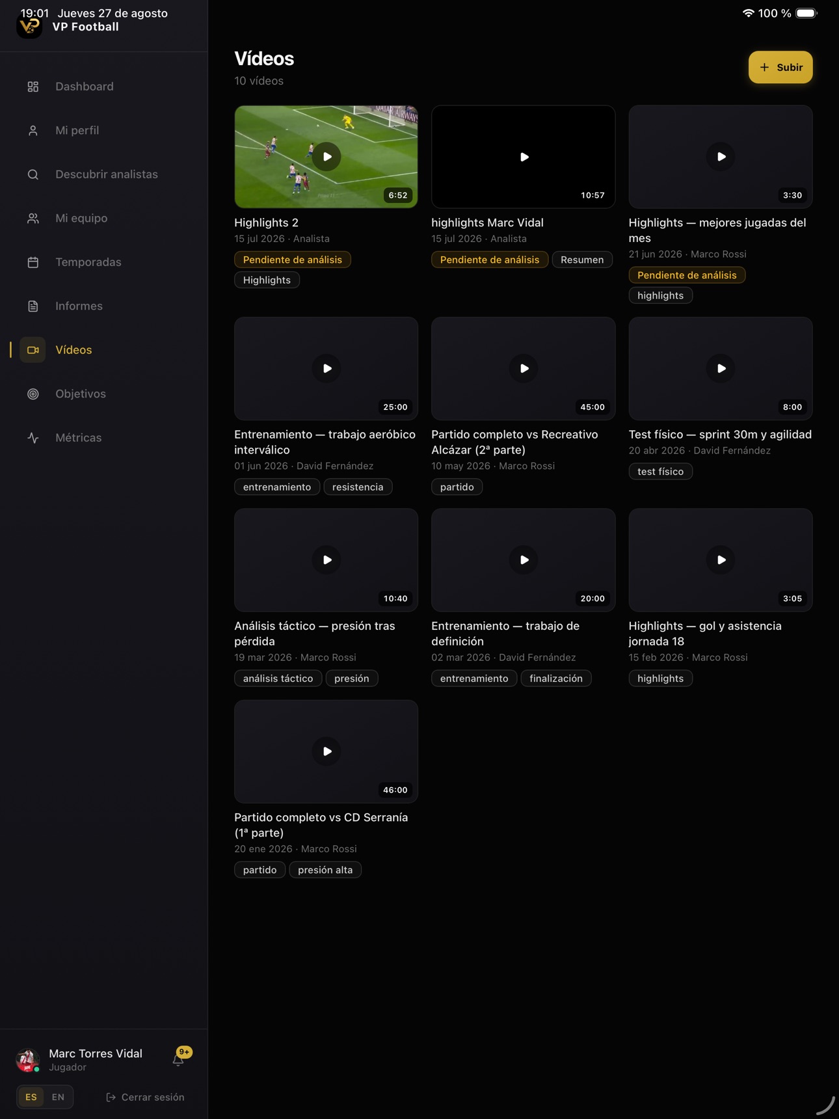Click the Temporadas calendar icon
The image size is (839, 1119).
33,262
